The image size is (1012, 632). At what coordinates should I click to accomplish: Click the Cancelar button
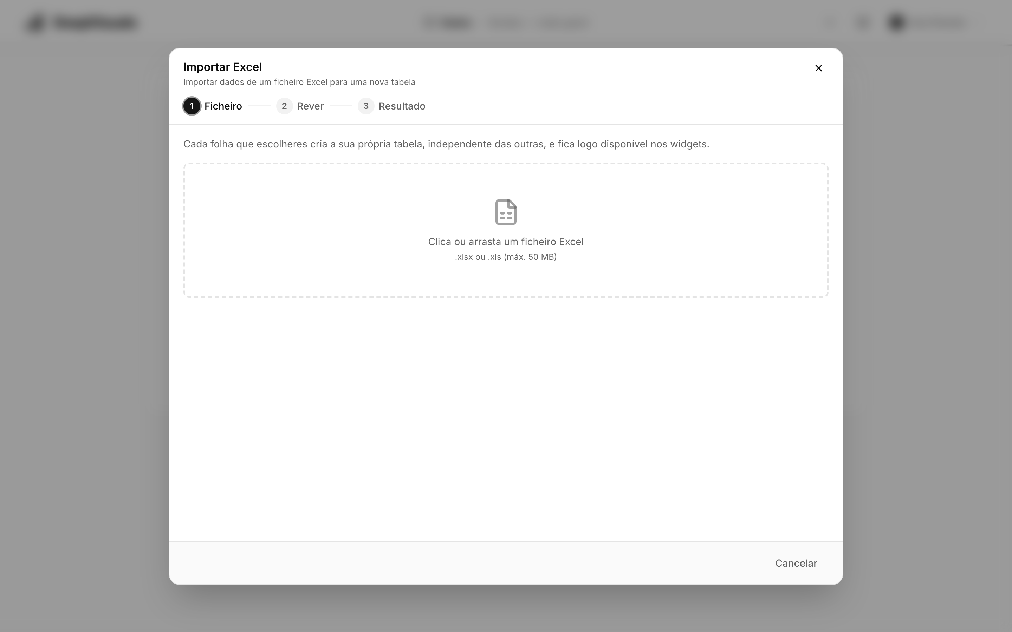pyautogui.click(x=796, y=563)
